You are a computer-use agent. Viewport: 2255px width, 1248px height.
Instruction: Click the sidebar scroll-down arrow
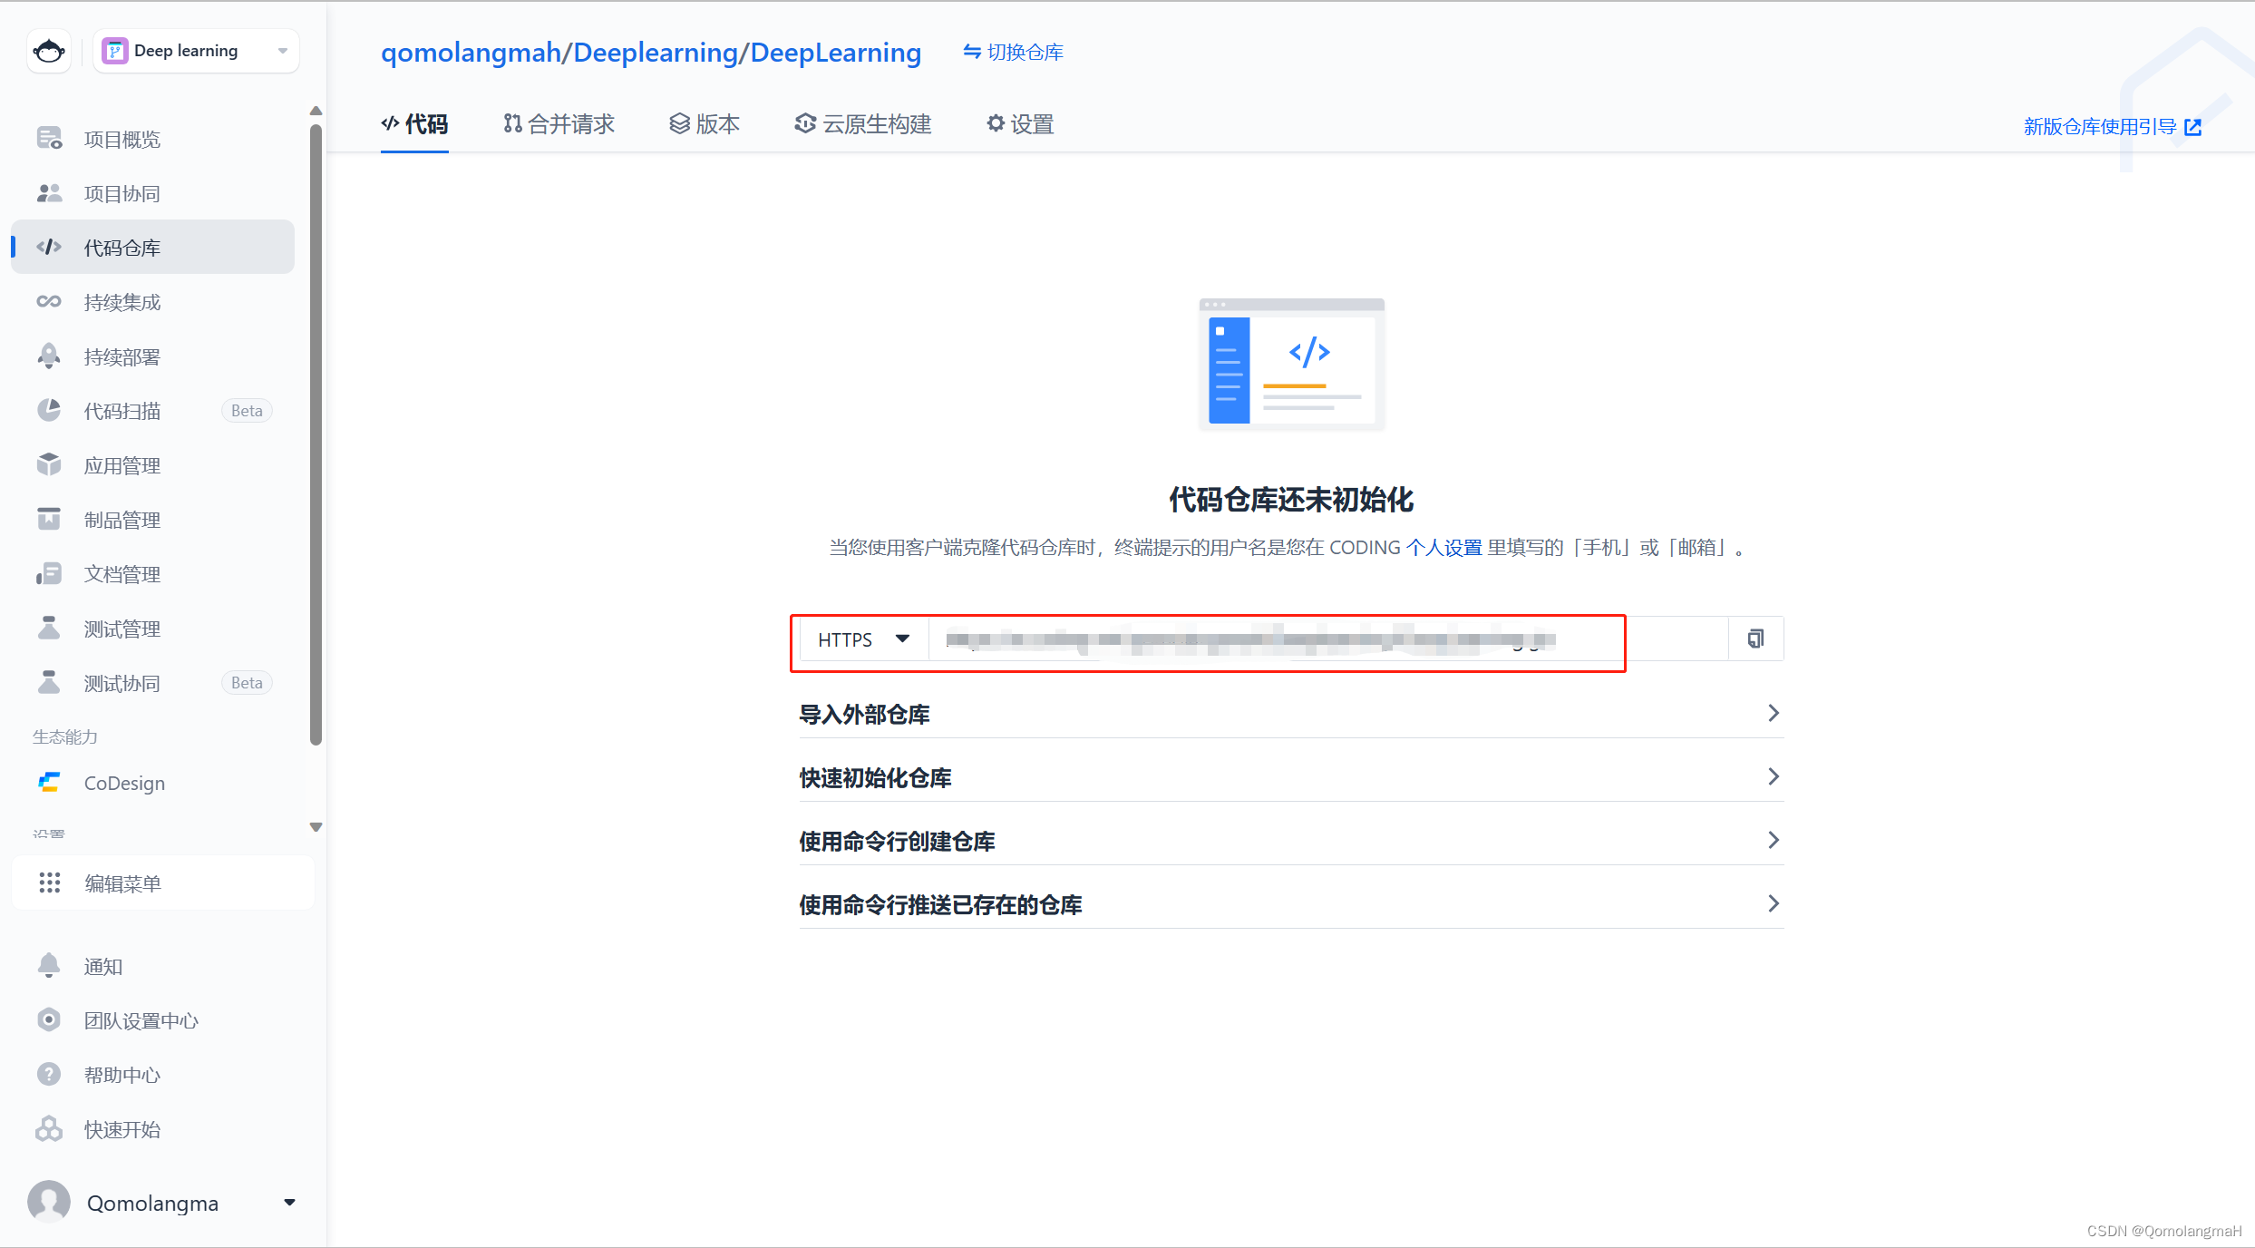point(316,827)
